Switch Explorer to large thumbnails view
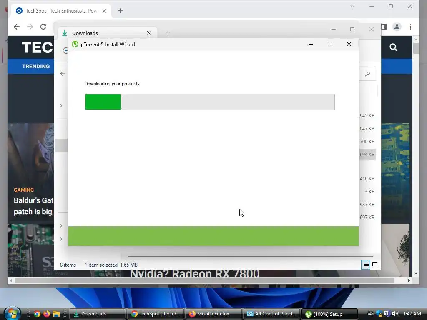 tap(375, 265)
